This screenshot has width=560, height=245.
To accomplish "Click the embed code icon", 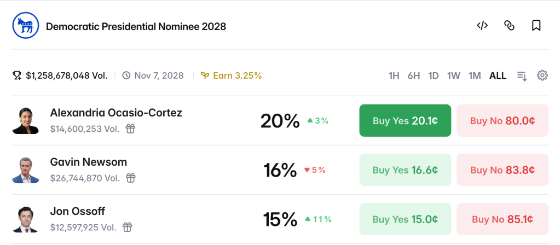I will pos(482,26).
